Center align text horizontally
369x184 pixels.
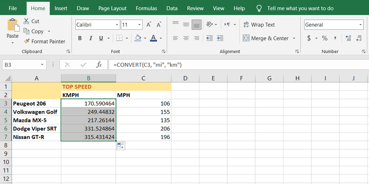coord(186,38)
